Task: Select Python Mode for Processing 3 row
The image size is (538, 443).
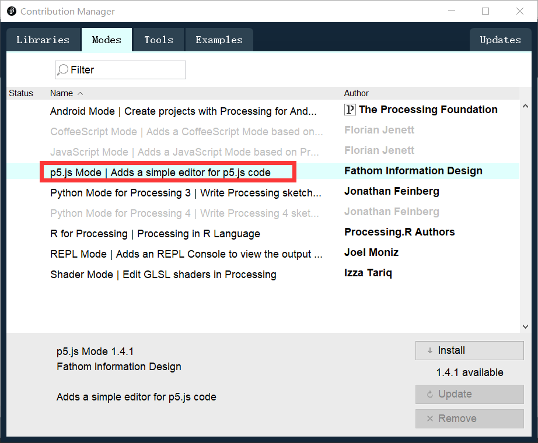Action: coord(186,193)
